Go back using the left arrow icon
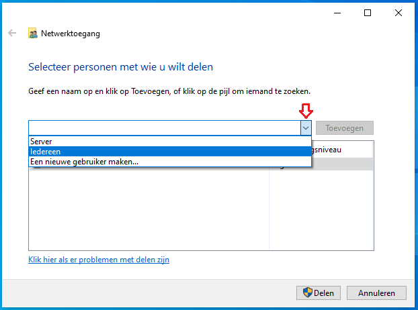 point(12,33)
